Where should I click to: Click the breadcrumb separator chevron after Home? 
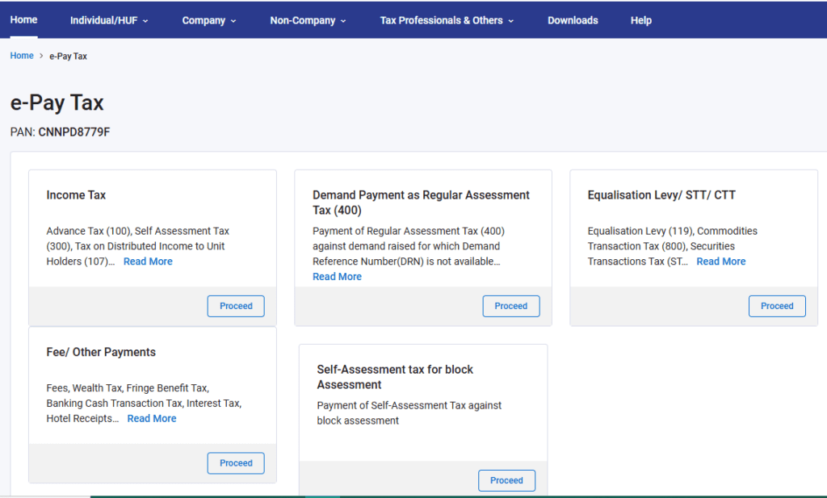41,56
